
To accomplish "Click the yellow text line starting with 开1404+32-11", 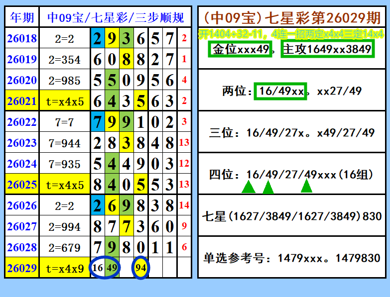I will point(291,34).
